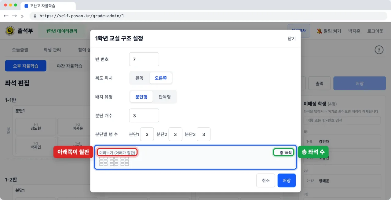The width and height of the screenshot is (391, 200).
Task: Close the dialog with 닫기
Action: pyautogui.click(x=291, y=39)
